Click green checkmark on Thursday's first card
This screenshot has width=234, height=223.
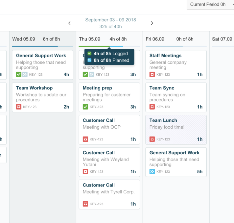click(x=85, y=74)
